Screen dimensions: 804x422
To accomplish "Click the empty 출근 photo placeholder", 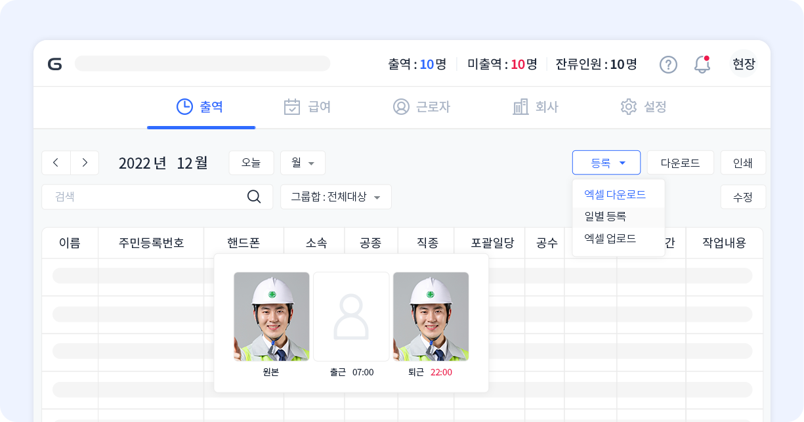I will click(x=351, y=316).
